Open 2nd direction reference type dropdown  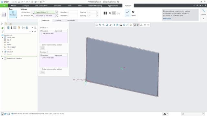coord(32,16)
